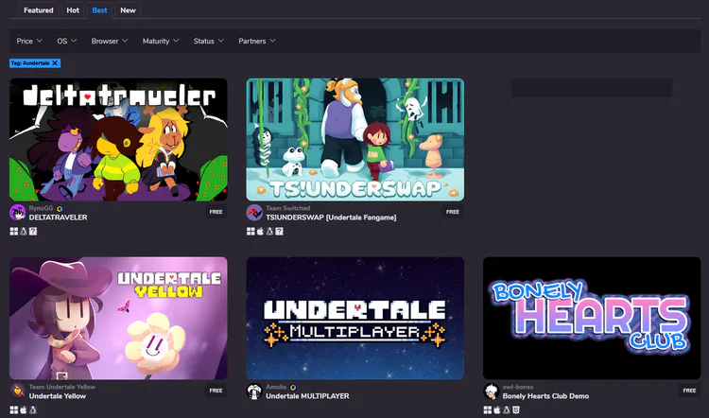Image resolution: width=709 pixels, height=418 pixels.
Task: Remove the #undertale tag filter
Action: 55,63
